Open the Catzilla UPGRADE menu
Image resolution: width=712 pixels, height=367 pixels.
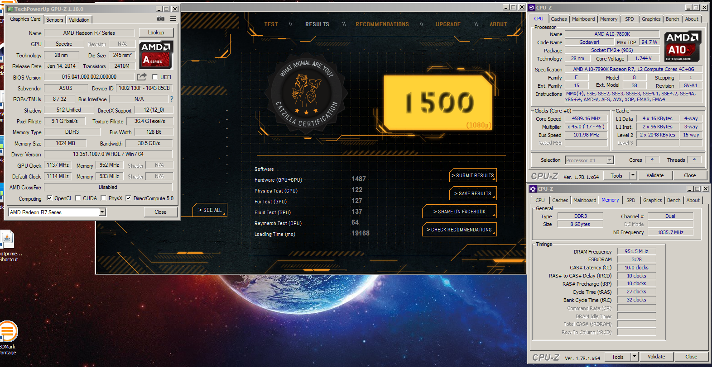click(x=448, y=24)
